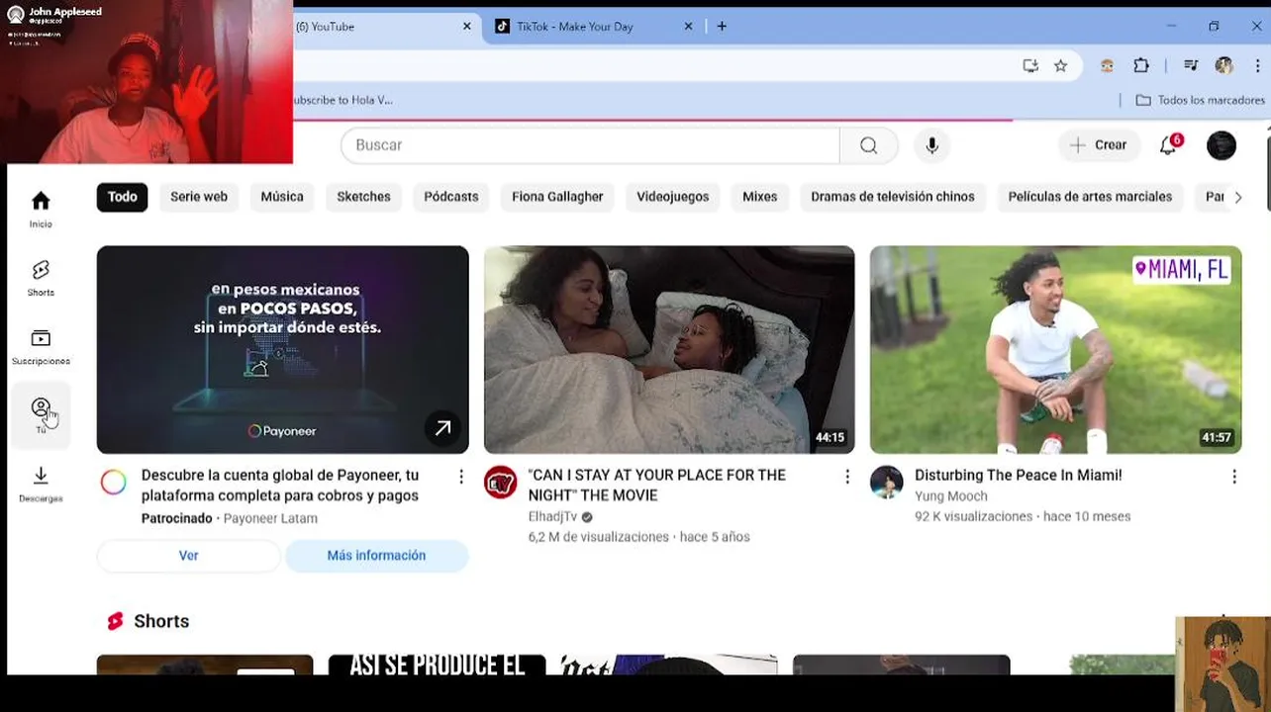Click the ad external link arrow

[442, 428]
